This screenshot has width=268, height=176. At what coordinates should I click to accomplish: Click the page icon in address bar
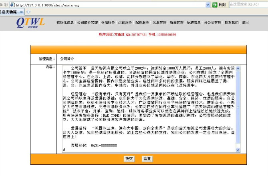pos(12,5)
